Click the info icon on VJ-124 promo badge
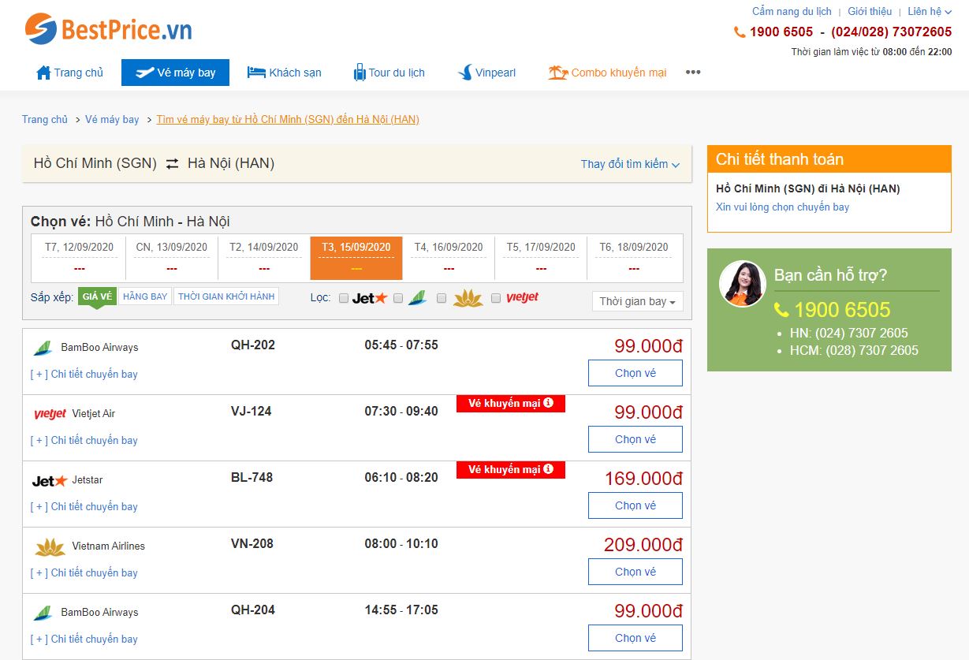This screenshot has width=969, height=660. point(549,403)
